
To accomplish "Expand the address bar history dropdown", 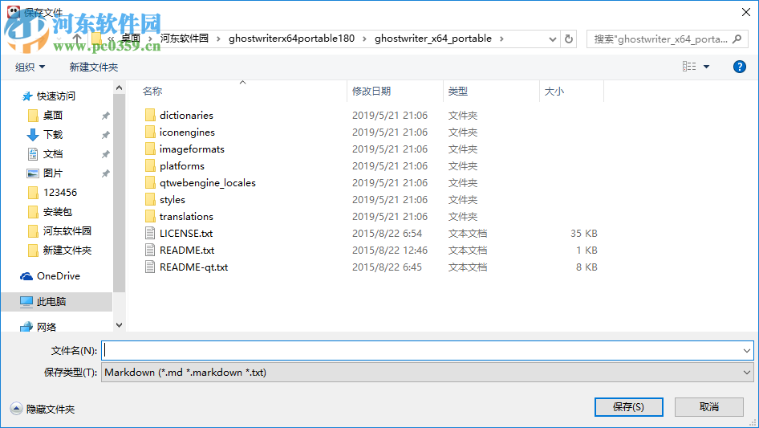I will point(552,39).
